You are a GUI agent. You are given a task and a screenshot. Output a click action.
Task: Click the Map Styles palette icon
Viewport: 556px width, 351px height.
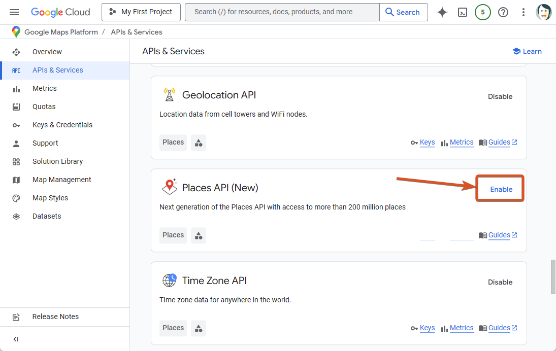click(16, 198)
